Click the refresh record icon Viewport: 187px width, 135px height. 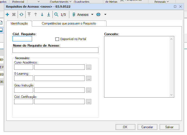pos(21,14)
